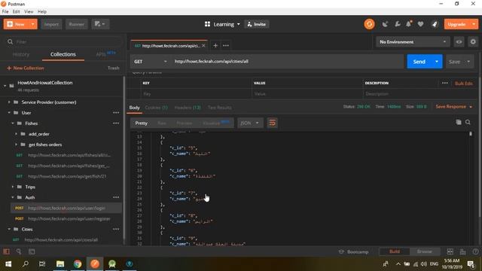482x271 pixels.
Task: Open the File menu
Action: 5,12
